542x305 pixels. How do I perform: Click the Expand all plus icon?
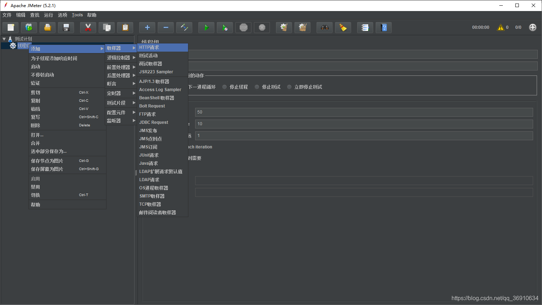147,27
